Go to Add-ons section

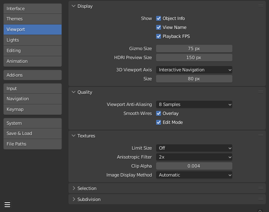coord(33,75)
